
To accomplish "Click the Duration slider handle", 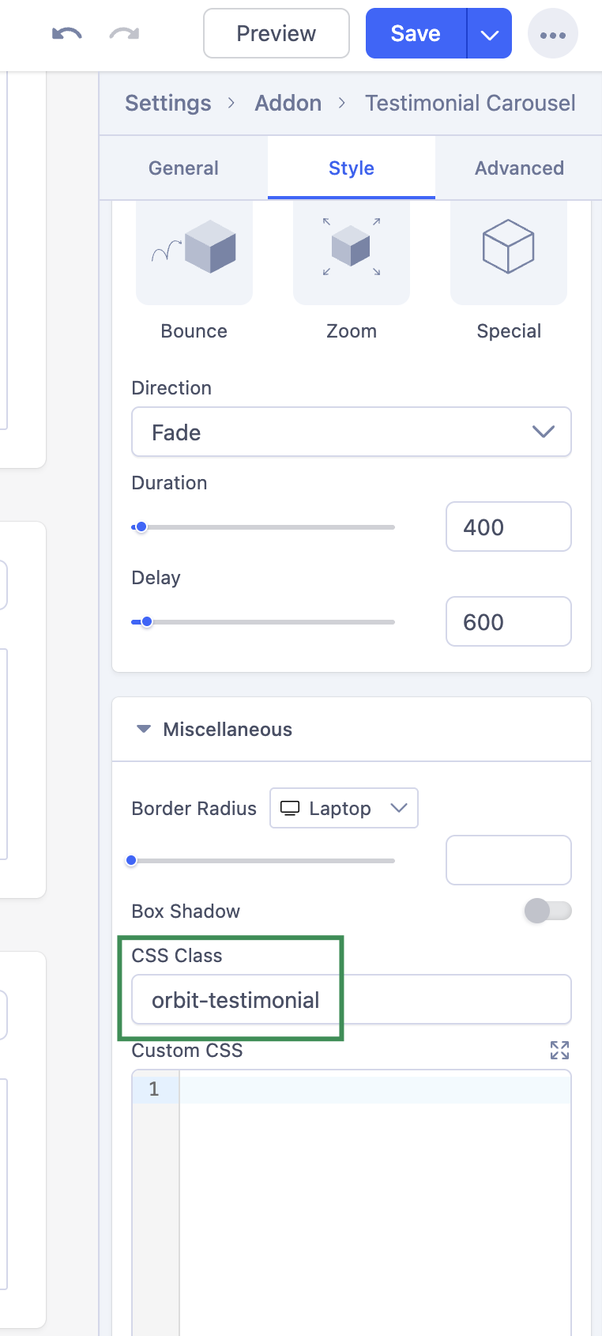I will (x=141, y=526).
